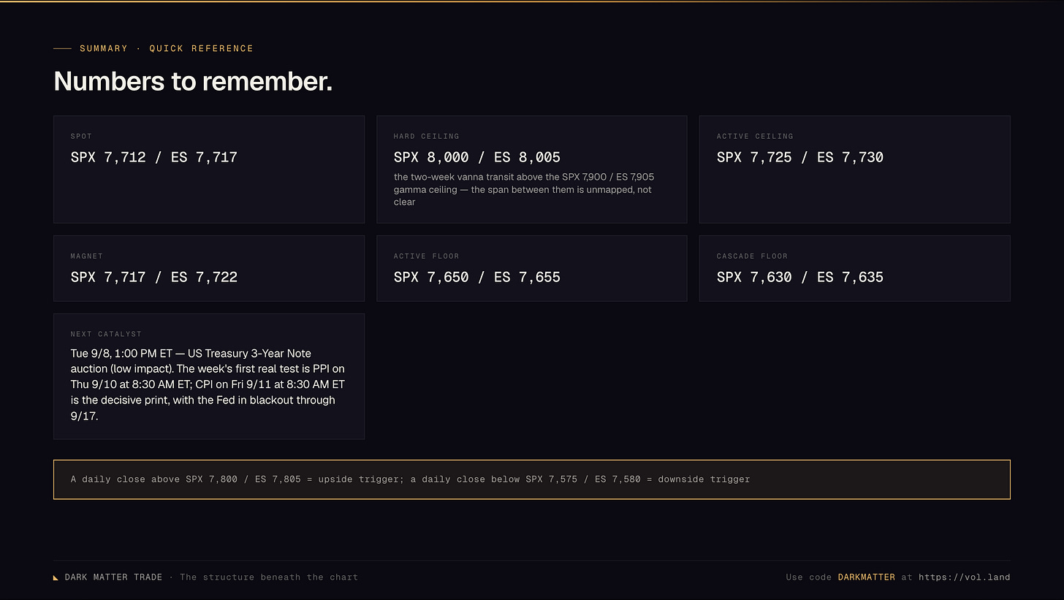
Task: Select the DARKMATTER promo code text
Action: click(866, 577)
